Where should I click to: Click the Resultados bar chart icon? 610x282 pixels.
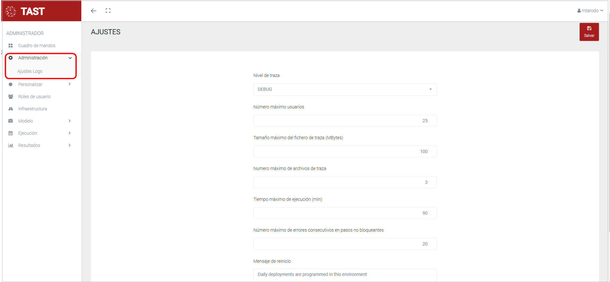coord(11,145)
